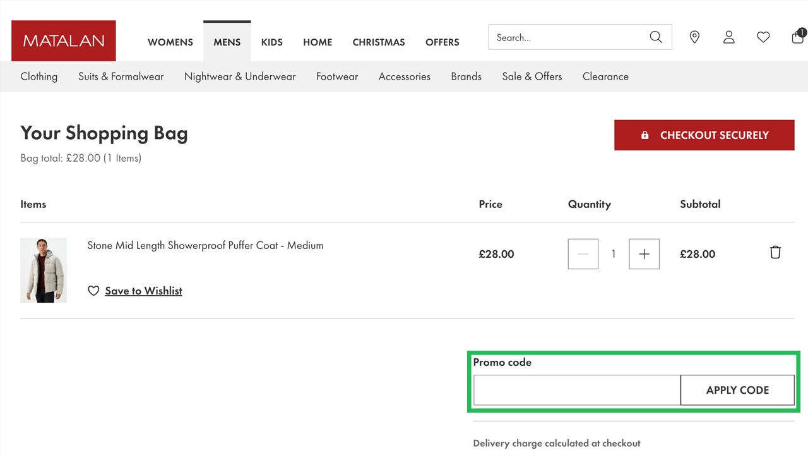Click the heart icon beside Save to Wishlist
The width and height of the screenshot is (808, 455).
(93, 291)
